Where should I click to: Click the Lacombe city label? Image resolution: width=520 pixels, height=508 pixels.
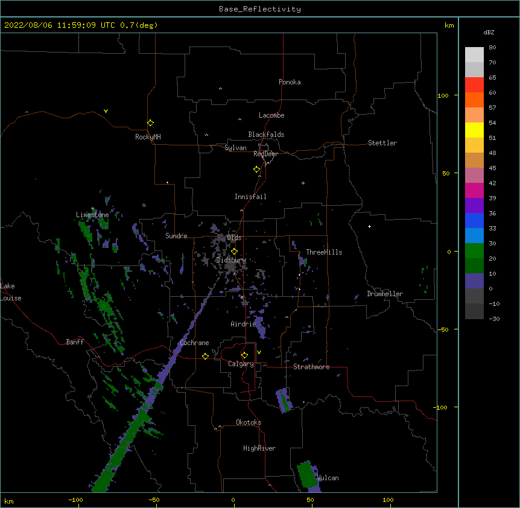(x=271, y=115)
